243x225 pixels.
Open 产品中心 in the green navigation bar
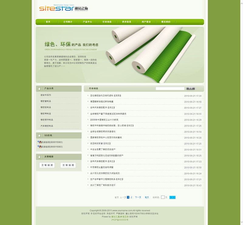point(87,22)
